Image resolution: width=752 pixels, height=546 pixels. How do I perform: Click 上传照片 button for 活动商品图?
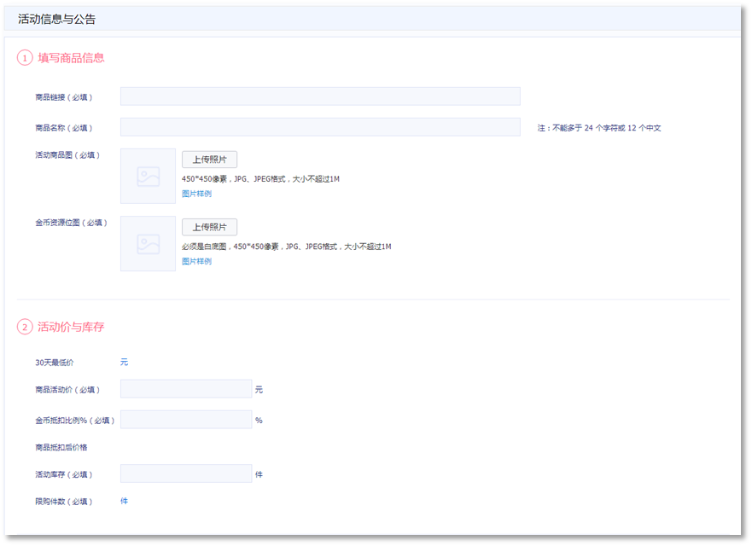click(x=209, y=160)
